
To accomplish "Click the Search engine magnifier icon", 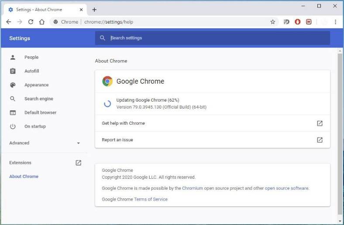I will [x=13, y=99].
